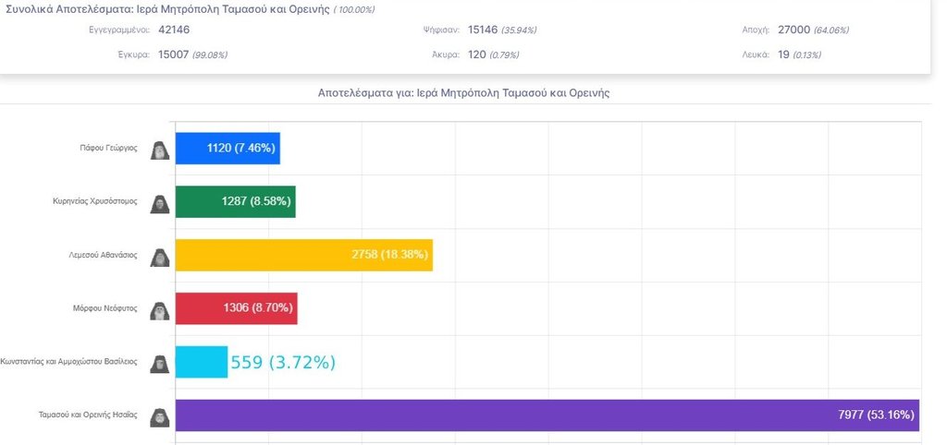This screenshot has width=947, height=445.
Task: Click the candidate label Ταμασού και Ορεινής Ησαΐας
Action: pos(88,415)
